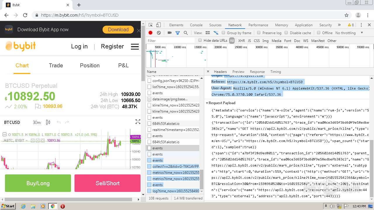Viewport: 374px width, 210px height.
Task: Dismiss the Download Bybit App banner
Action: click(139, 30)
